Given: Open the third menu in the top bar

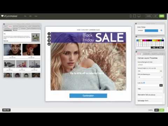Looking at the screenshot, I should 36,16.
